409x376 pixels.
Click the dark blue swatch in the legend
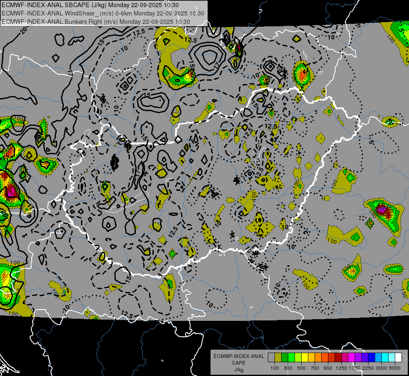pos(371,357)
